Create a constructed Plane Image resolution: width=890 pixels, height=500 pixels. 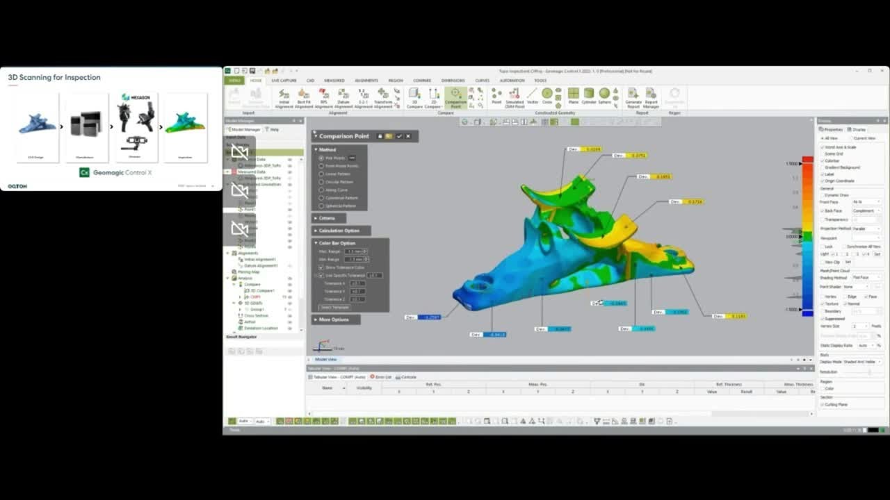[x=573, y=96]
